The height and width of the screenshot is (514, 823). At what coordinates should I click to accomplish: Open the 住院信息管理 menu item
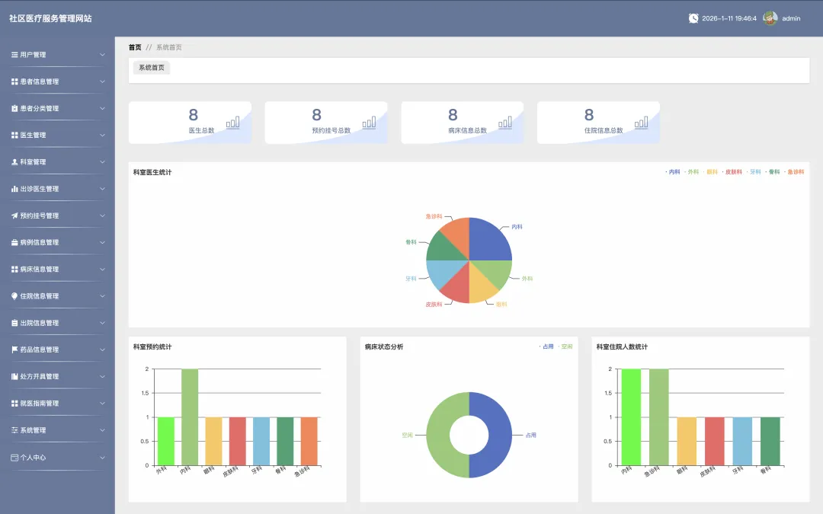[58, 295]
